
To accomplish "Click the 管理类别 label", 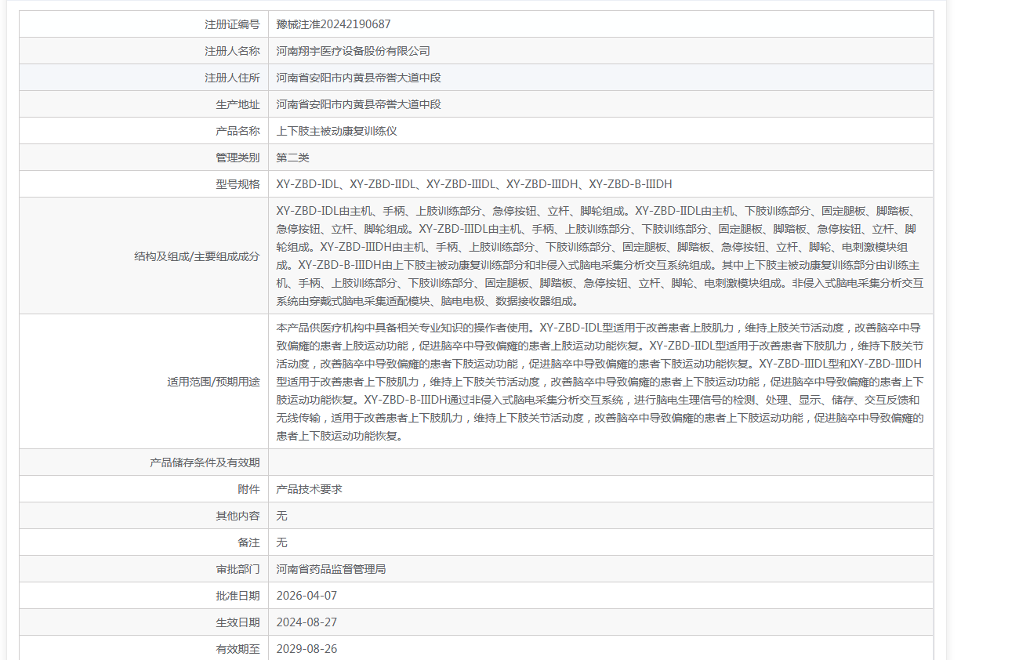I will pos(238,158).
